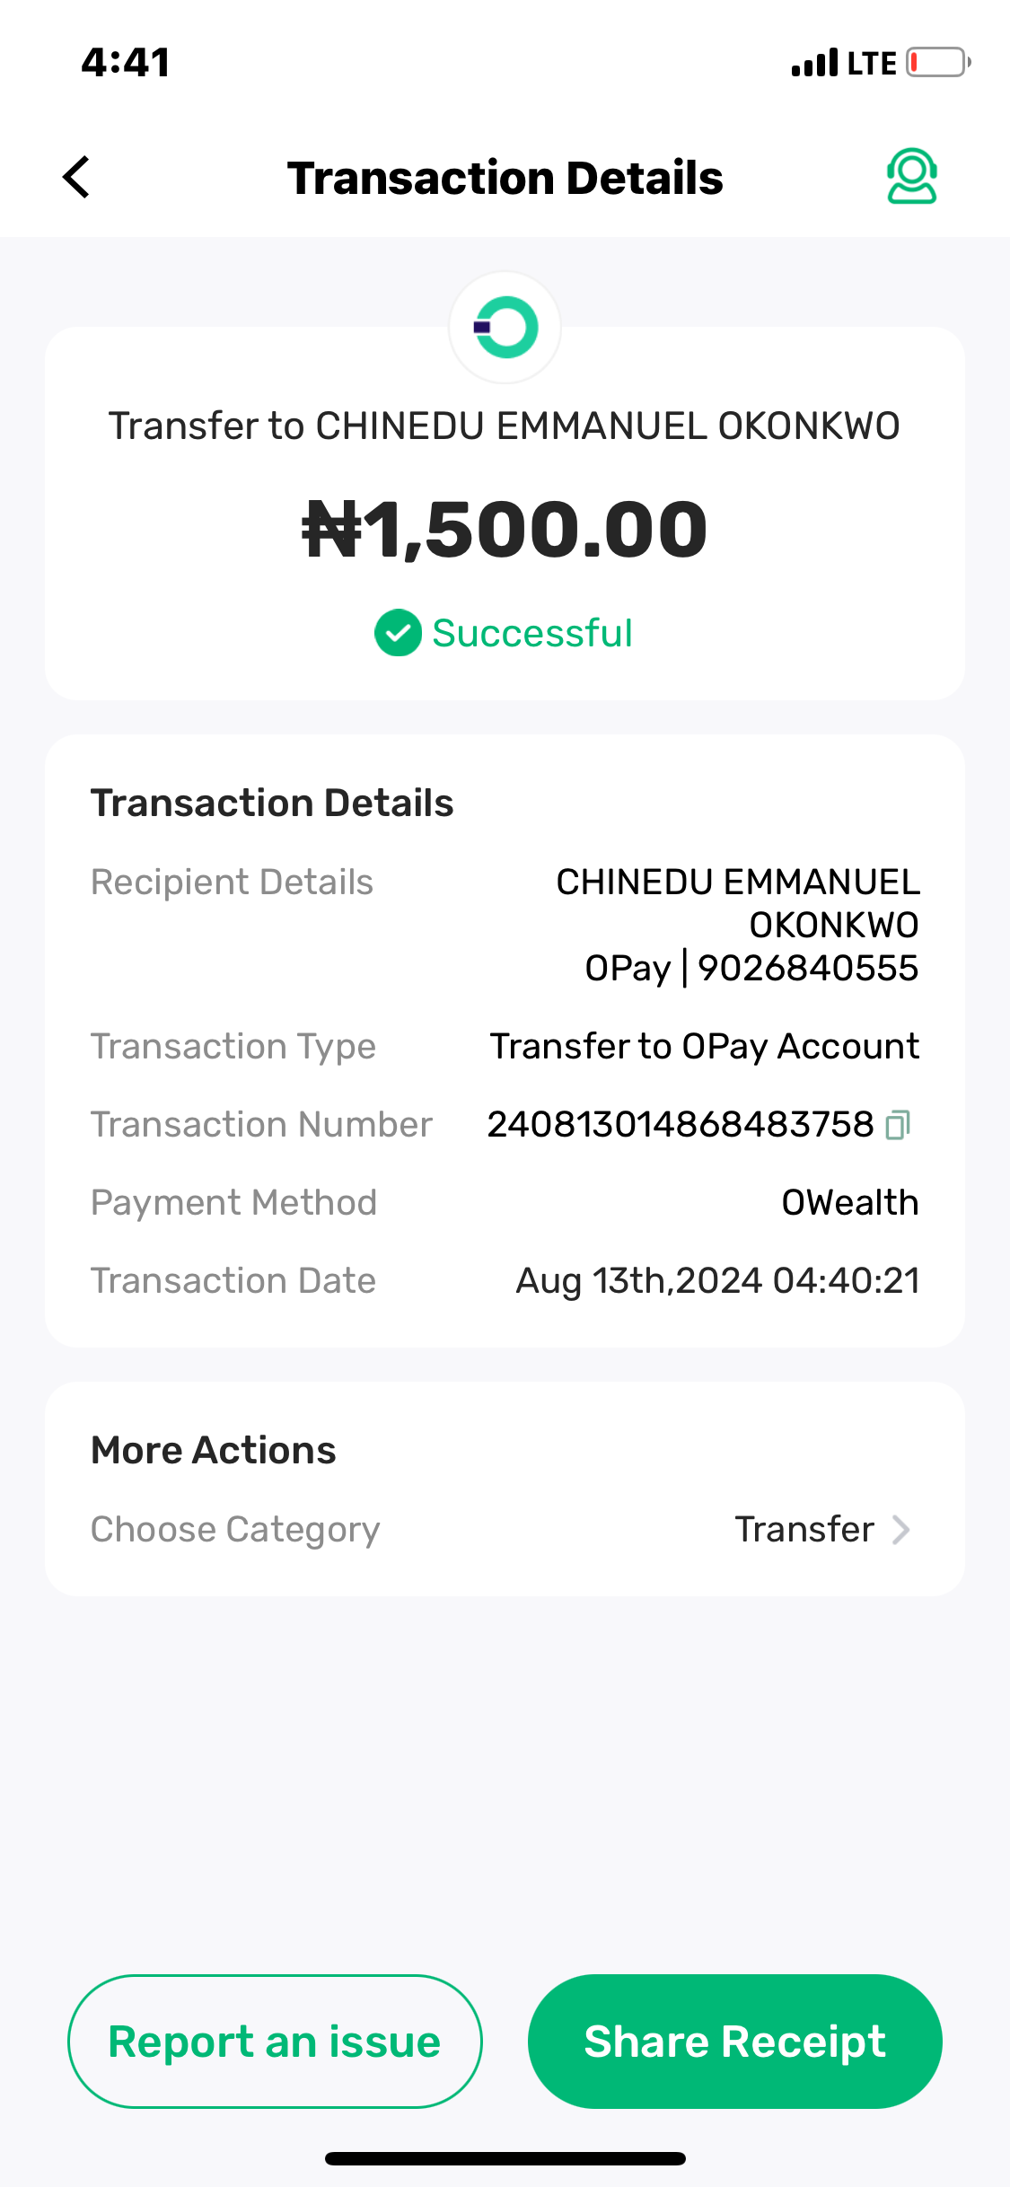Open customer support headset icon
The image size is (1010, 2187).
911,176
